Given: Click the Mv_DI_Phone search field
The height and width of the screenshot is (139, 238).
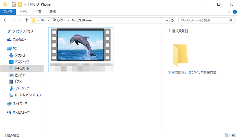Looking at the screenshot, I should [204, 20].
